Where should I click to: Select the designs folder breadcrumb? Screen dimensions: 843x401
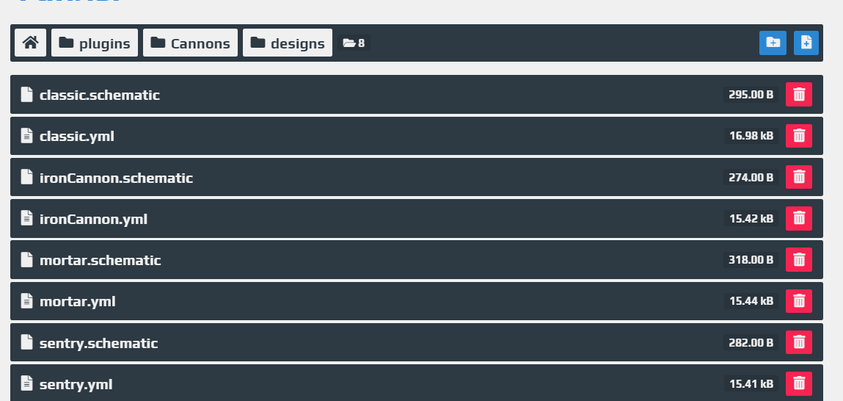[x=288, y=43]
